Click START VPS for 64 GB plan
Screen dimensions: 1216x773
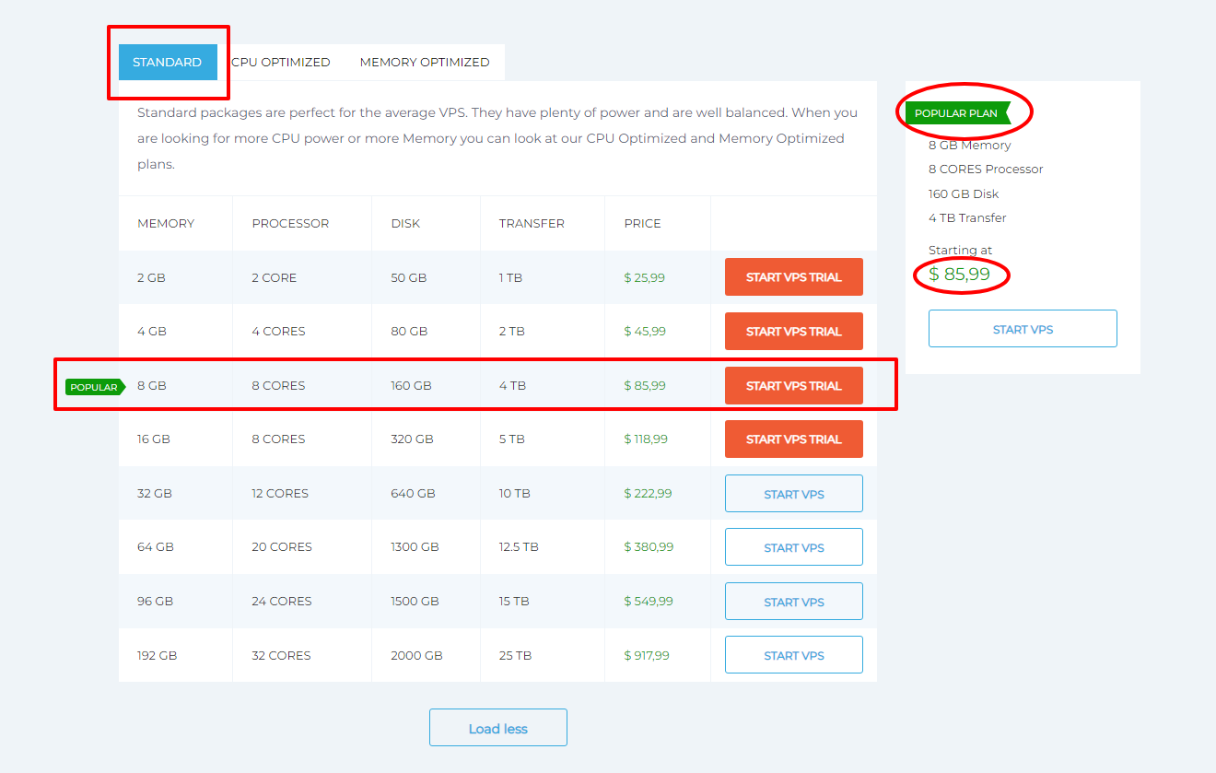pos(794,547)
